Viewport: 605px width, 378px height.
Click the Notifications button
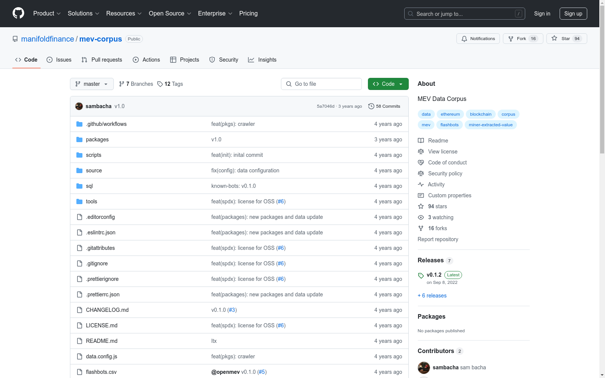click(478, 39)
